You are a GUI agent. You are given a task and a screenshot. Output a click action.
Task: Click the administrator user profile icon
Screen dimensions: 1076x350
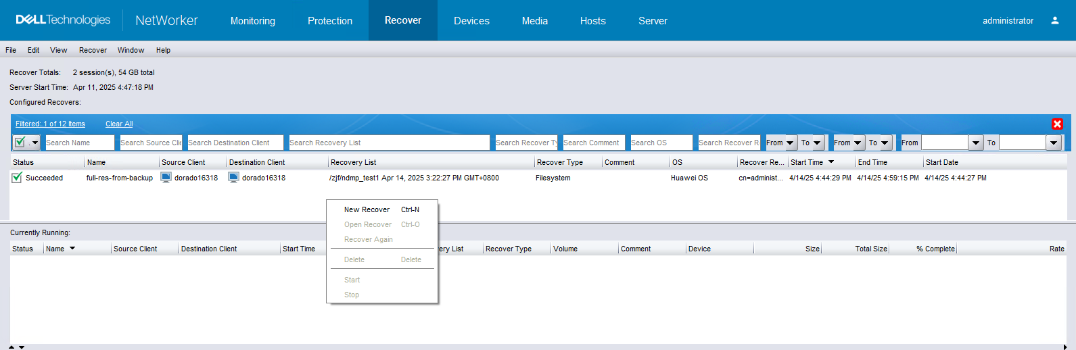[1054, 21]
